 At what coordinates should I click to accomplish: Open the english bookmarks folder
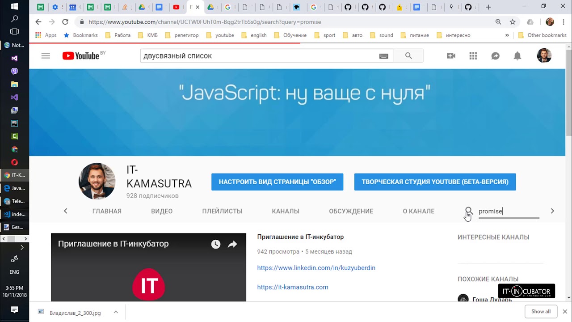click(254, 35)
